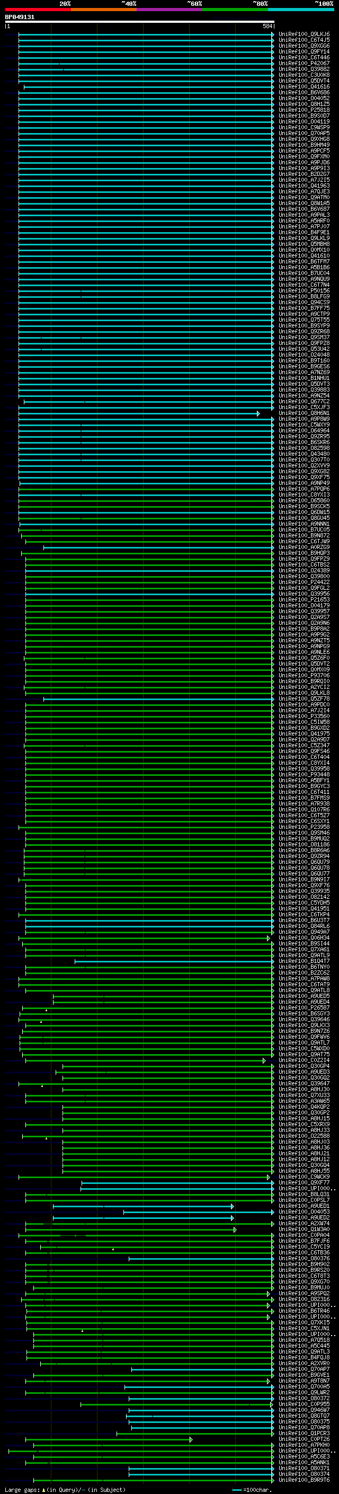Select the UniRef100_B9GVE1 label
This screenshot has width=339, height=1494.
(x=304, y=1375)
